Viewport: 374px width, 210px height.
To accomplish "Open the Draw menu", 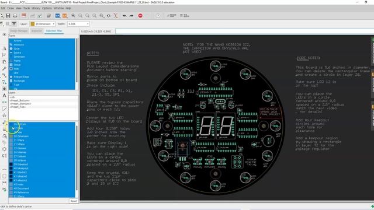I will pos(11,8).
